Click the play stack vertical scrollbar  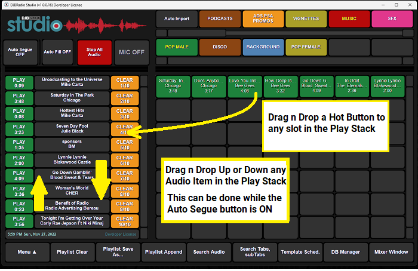click(144, 157)
